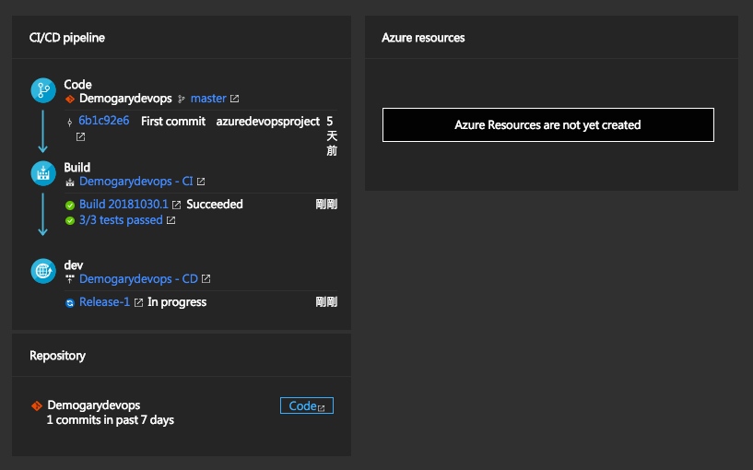Click the external-link icon after master
The width and height of the screenshot is (753, 470).
pyautogui.click(x=234, y=99)
